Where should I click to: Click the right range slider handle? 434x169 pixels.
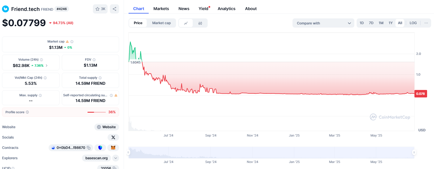pyautogui.click(x=414, y=152)
